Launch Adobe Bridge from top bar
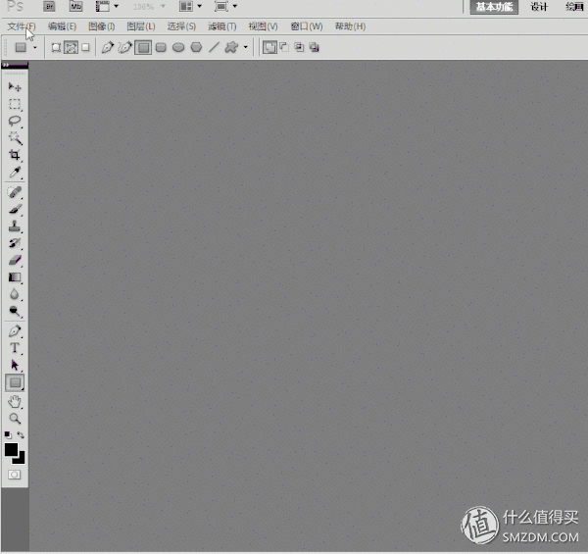Viewport: 588px width, 554px height. click(x=49, y=7)
